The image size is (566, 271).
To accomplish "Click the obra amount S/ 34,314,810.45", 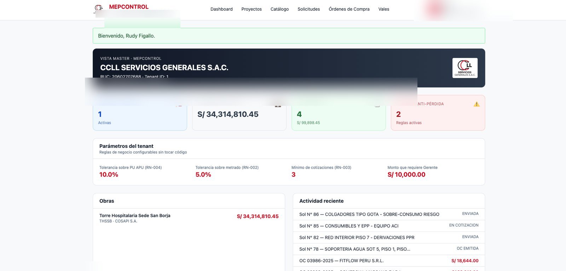I will [x=258, y=216].
